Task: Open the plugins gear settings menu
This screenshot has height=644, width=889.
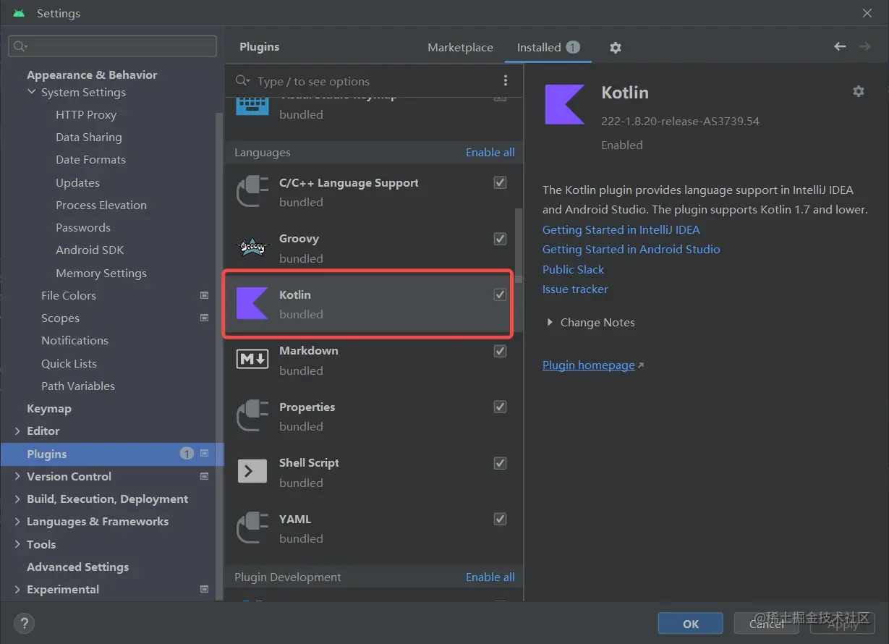Action: click(616, 47)
